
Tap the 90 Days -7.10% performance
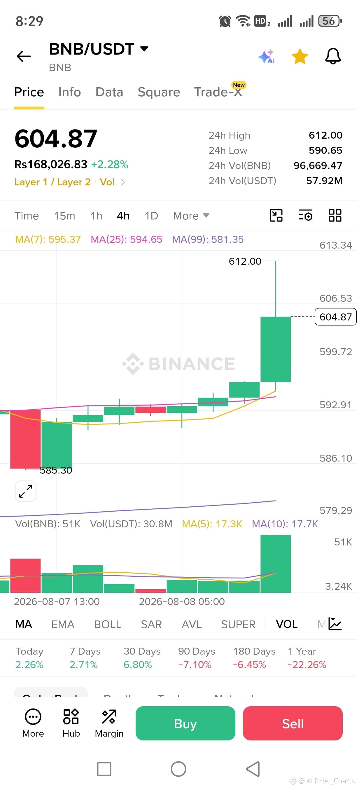coord(197,658)
